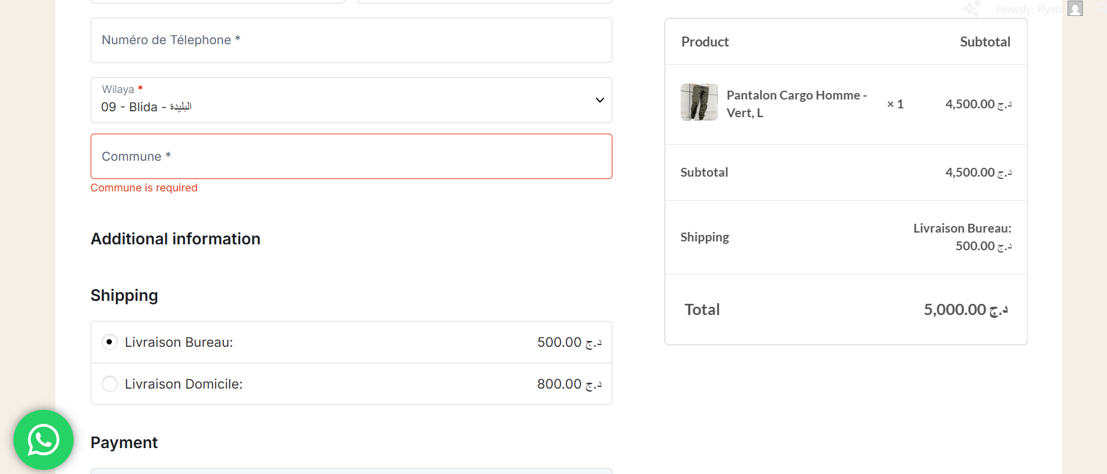Image resolution: width=1107 pixels, height=474 pixels.
Task: Click the Wilaya dropdown chevron arrow
Action: [x=599, y=100]
